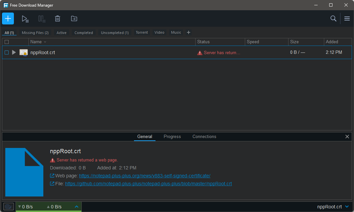Click the 'Downloaded: 0 B' text
Screen dimensions: 354x212
tap(68, 168)
